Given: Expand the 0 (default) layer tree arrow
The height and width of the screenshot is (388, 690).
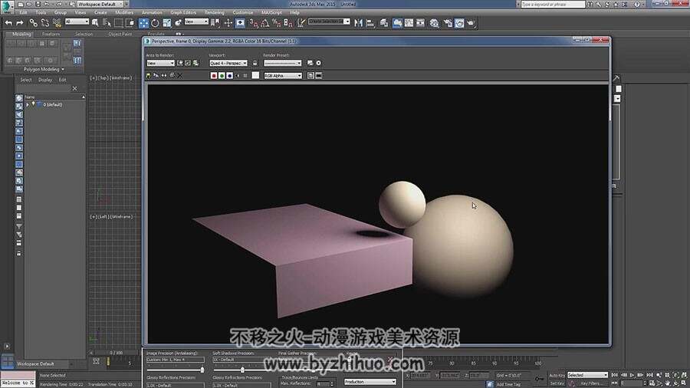Looking at the screenshot, I should click(28, 105).
